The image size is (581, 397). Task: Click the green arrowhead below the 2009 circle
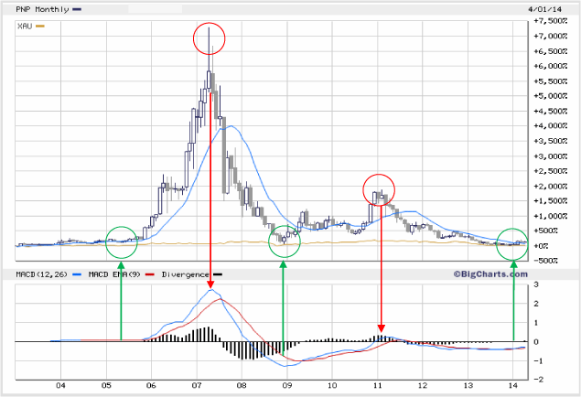(x=283, y=266)
